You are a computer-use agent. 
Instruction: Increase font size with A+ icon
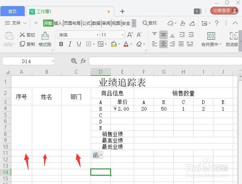click(130, 35)
